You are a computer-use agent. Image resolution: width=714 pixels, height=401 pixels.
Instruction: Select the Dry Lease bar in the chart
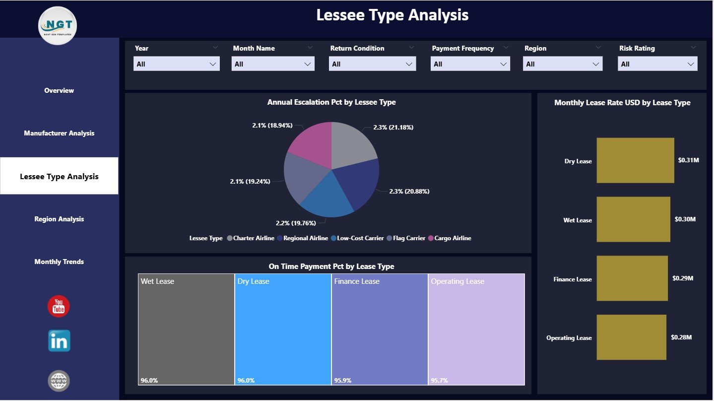tap(635, 160)
